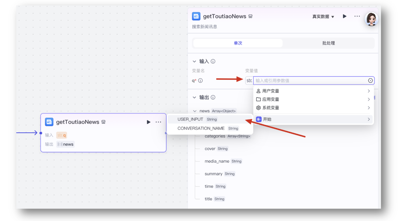This screenshot has height=221, width=398.
Task: Click the getToutiaoNews title on canvas node
Action: [78, 122]
